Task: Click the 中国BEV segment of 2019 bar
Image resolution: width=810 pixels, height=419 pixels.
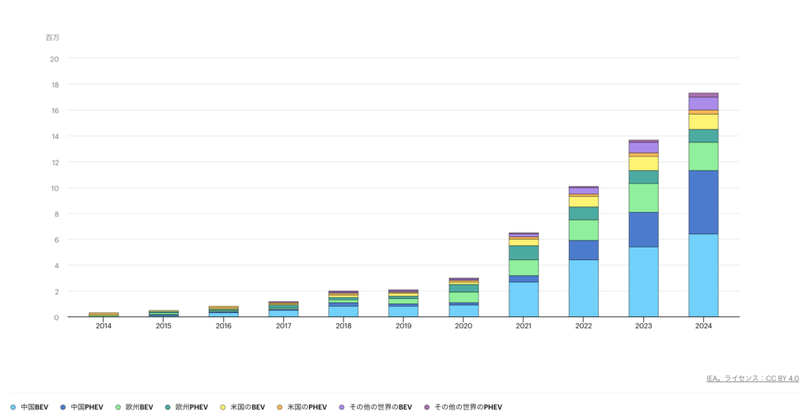Action: click(403, 311)
